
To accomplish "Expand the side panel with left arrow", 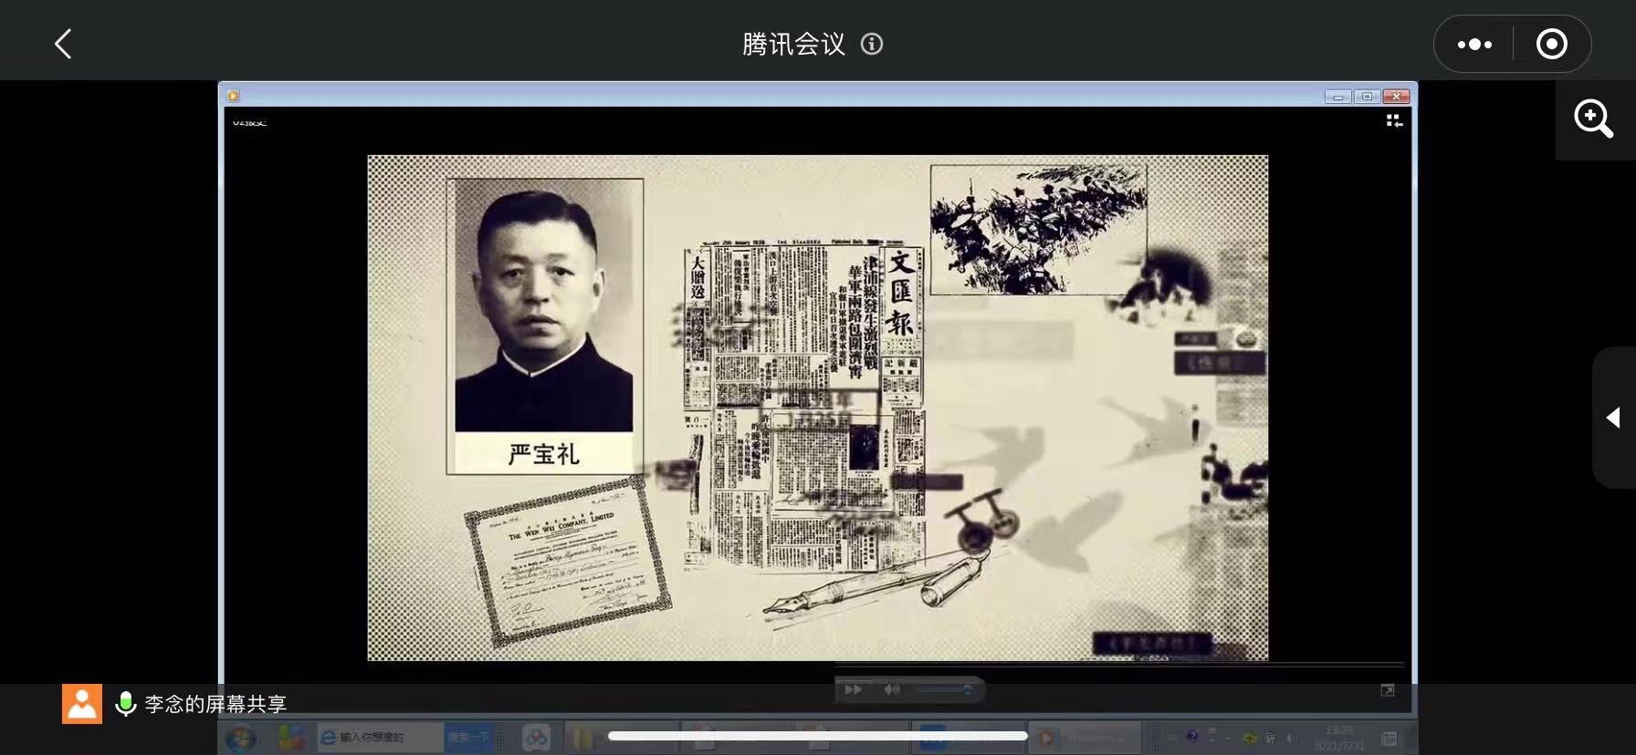I will pos(1613,418).
